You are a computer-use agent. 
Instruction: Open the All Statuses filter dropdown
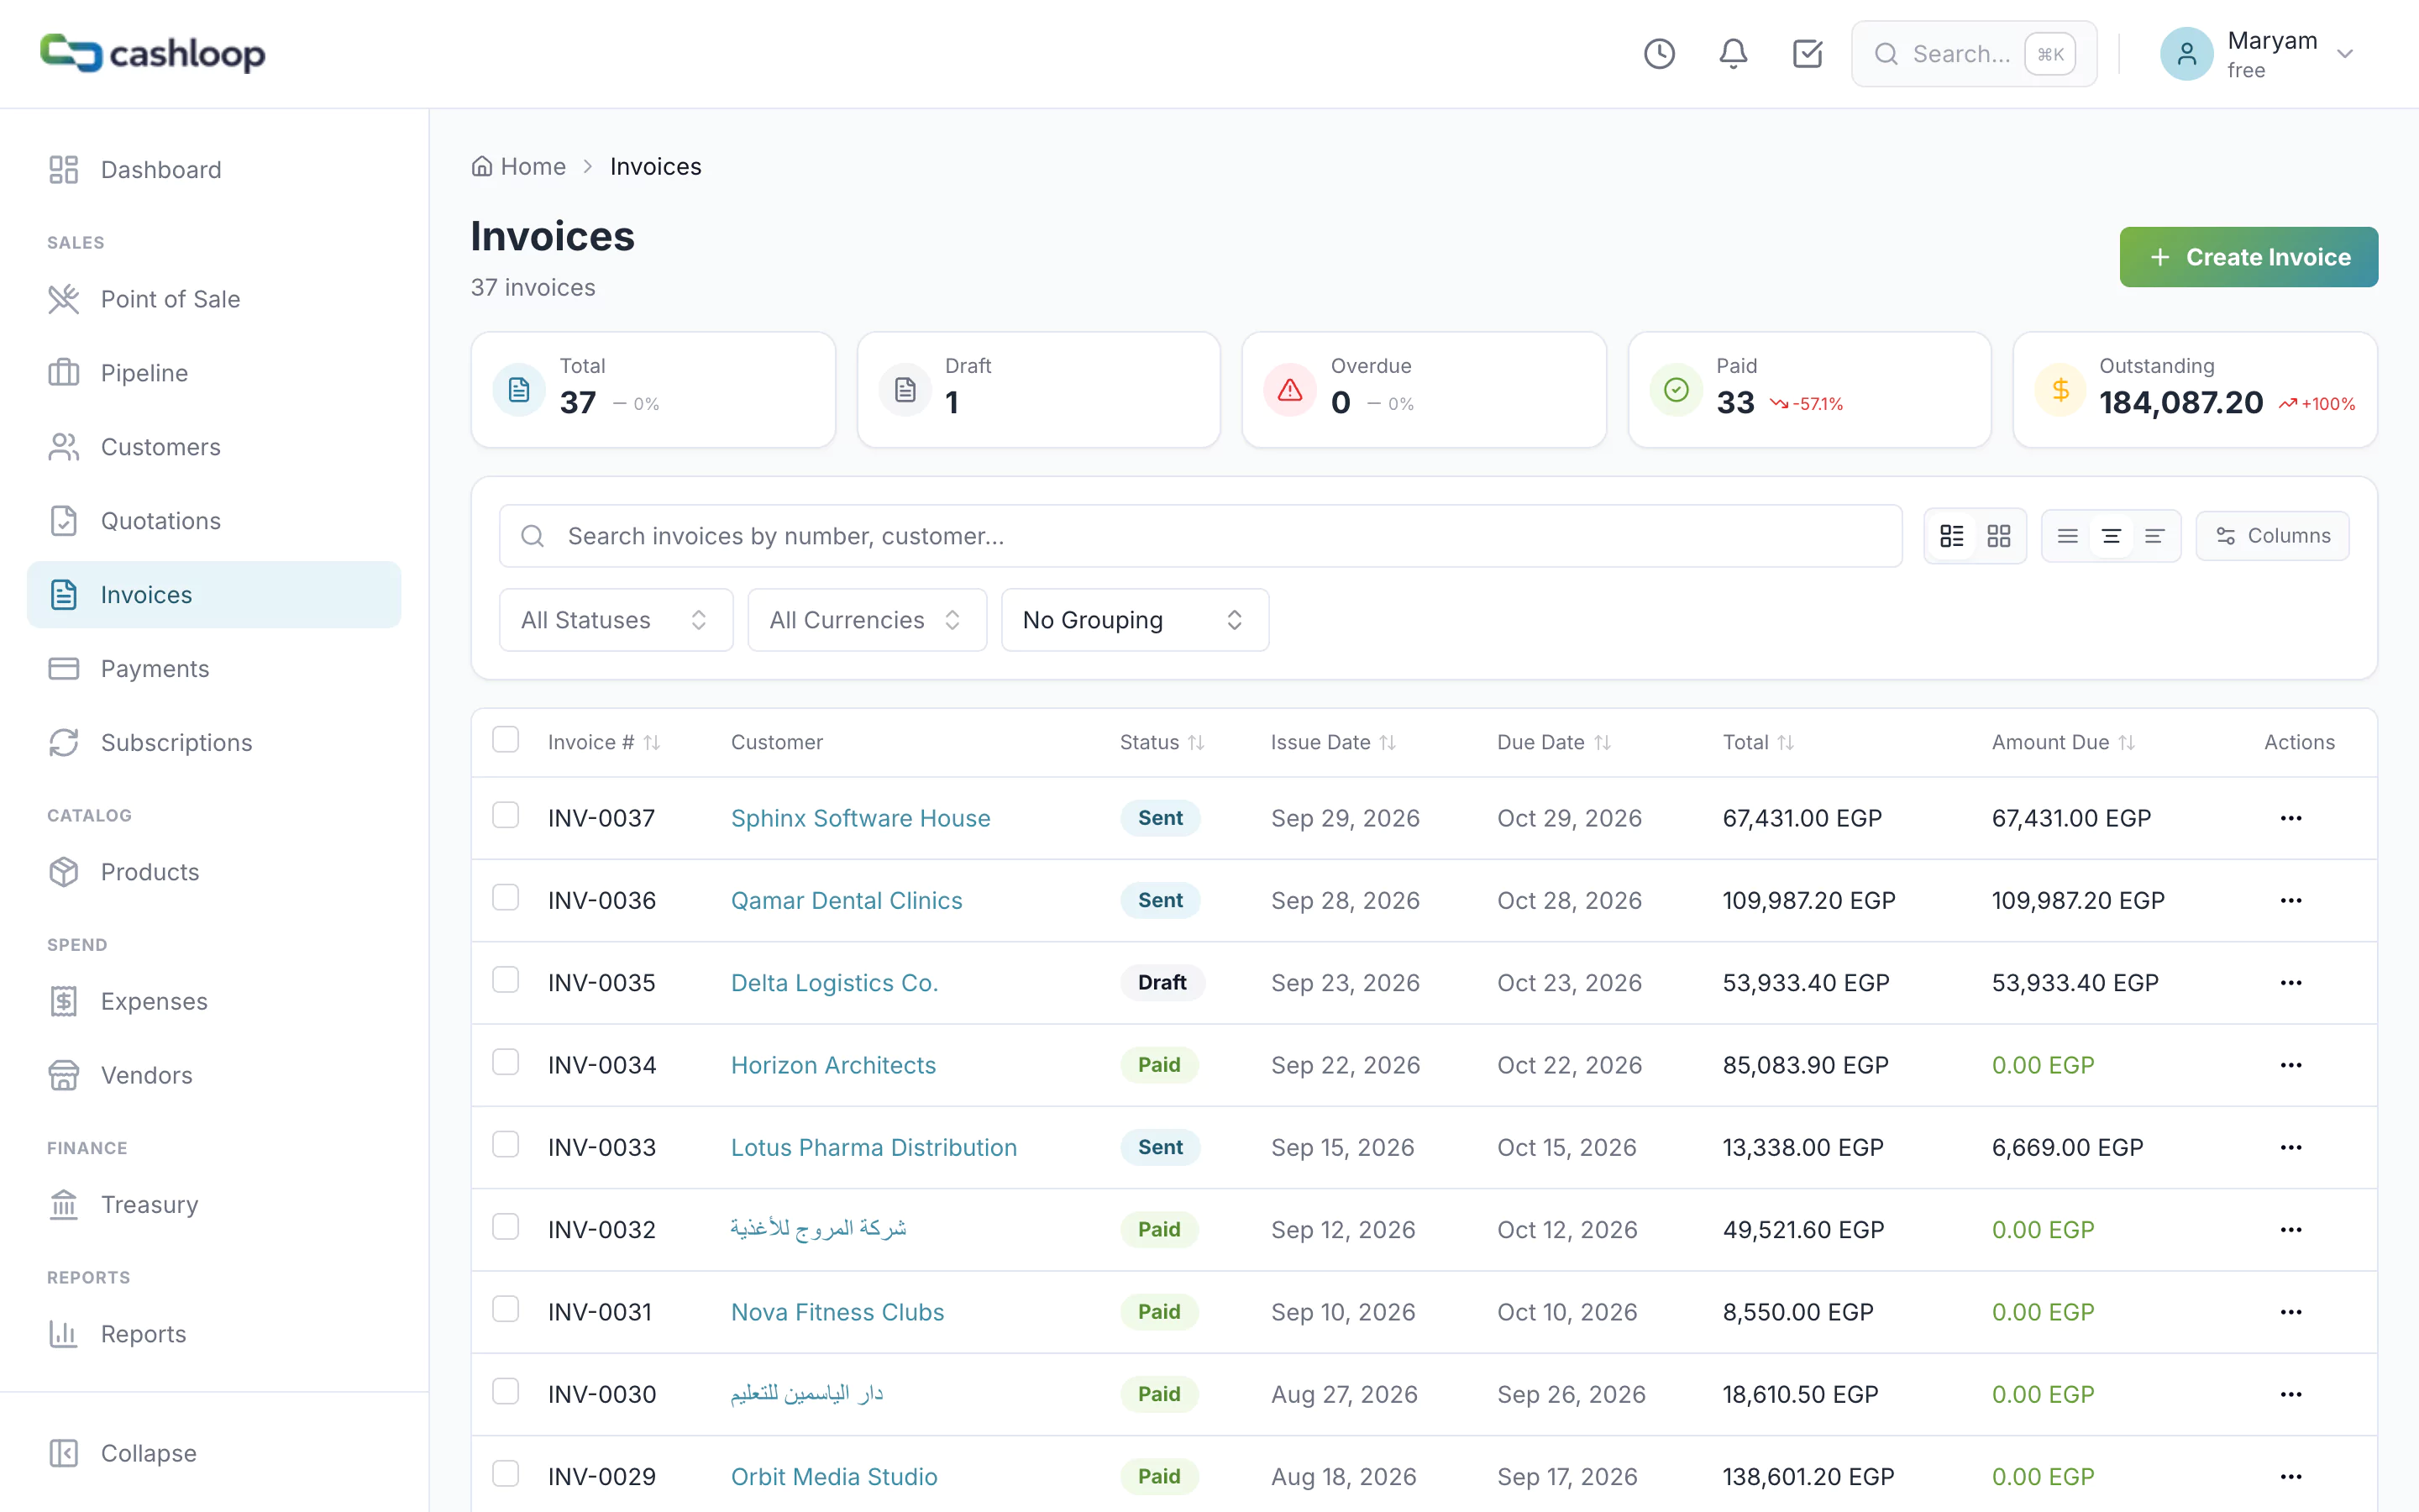pos(616,620)
